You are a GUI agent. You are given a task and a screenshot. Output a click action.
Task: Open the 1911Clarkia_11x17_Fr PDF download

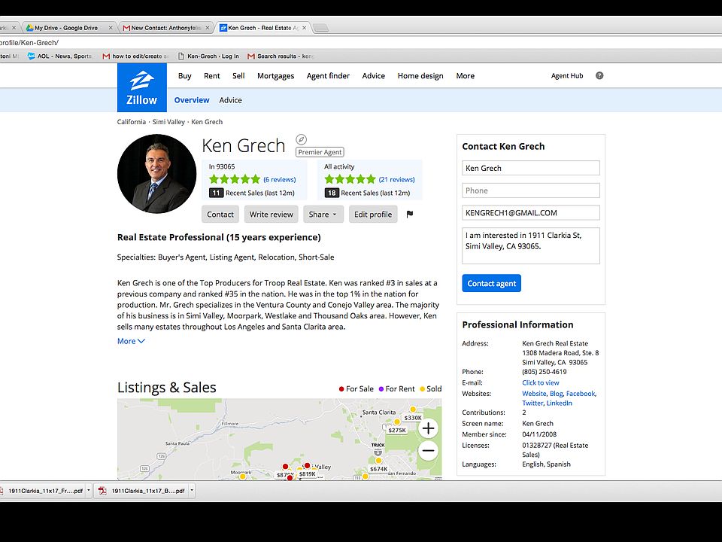pyautogui.click(x=42, y=491)
